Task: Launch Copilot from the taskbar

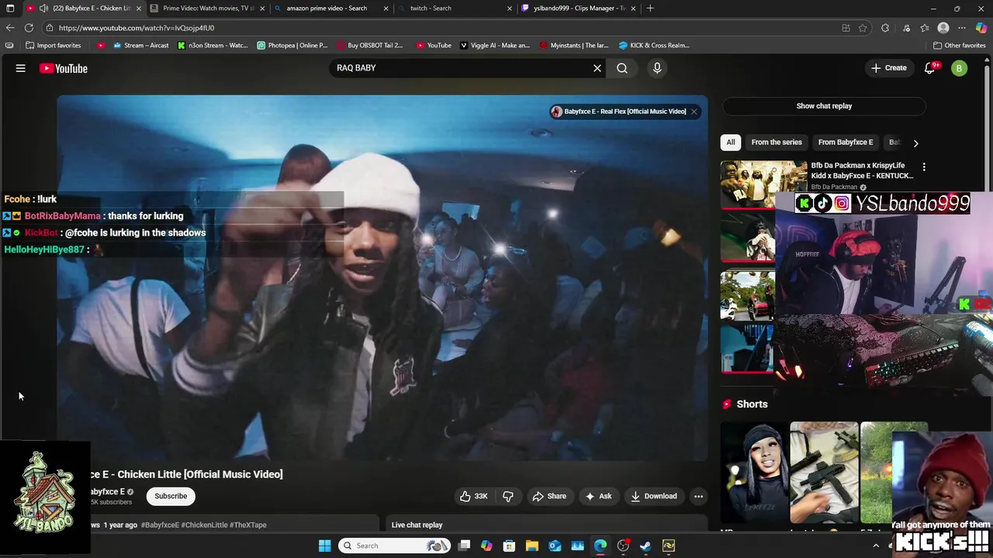Action: click(486, 546)
